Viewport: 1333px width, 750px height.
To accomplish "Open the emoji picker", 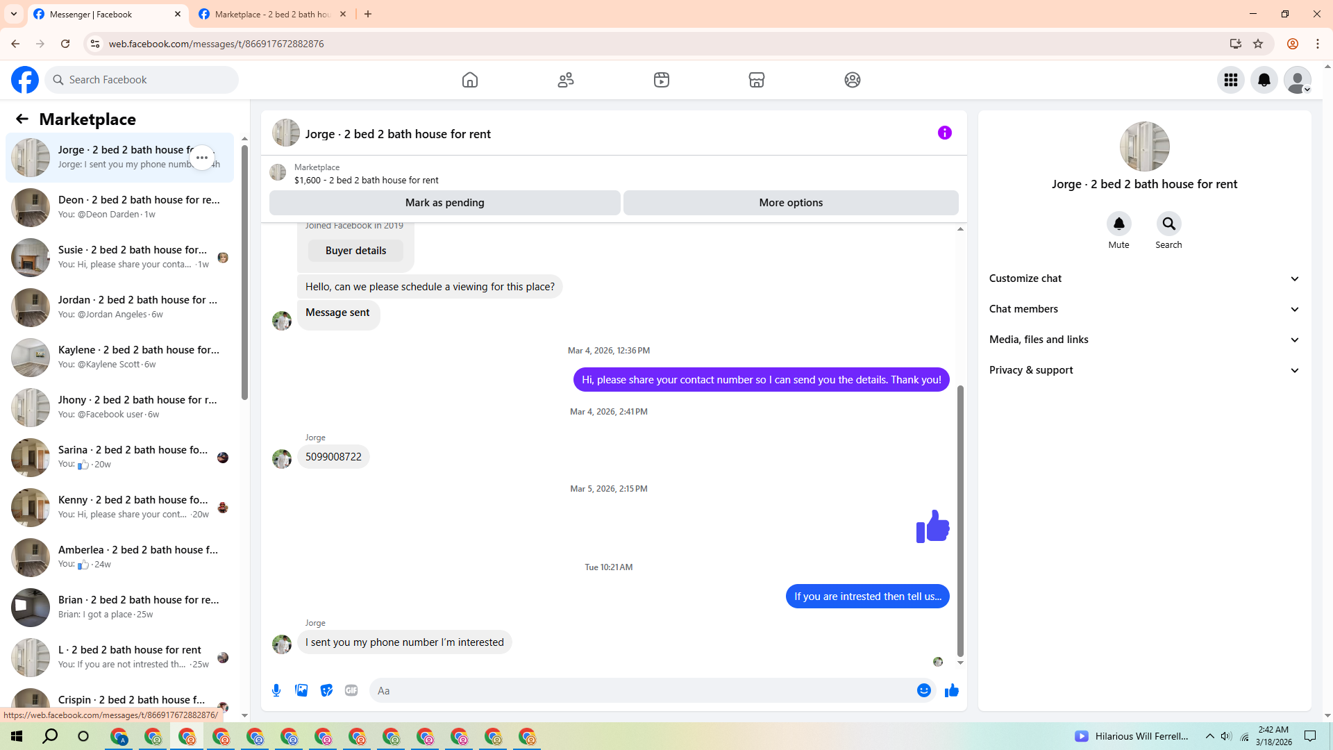I will point(924,690).
